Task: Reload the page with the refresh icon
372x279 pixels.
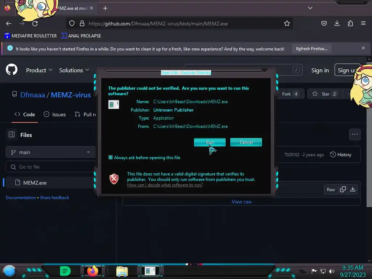Action: 35,24
